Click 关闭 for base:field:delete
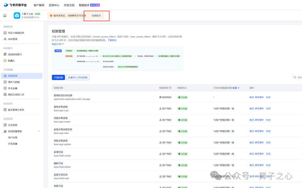 click(x=268, y=165)
